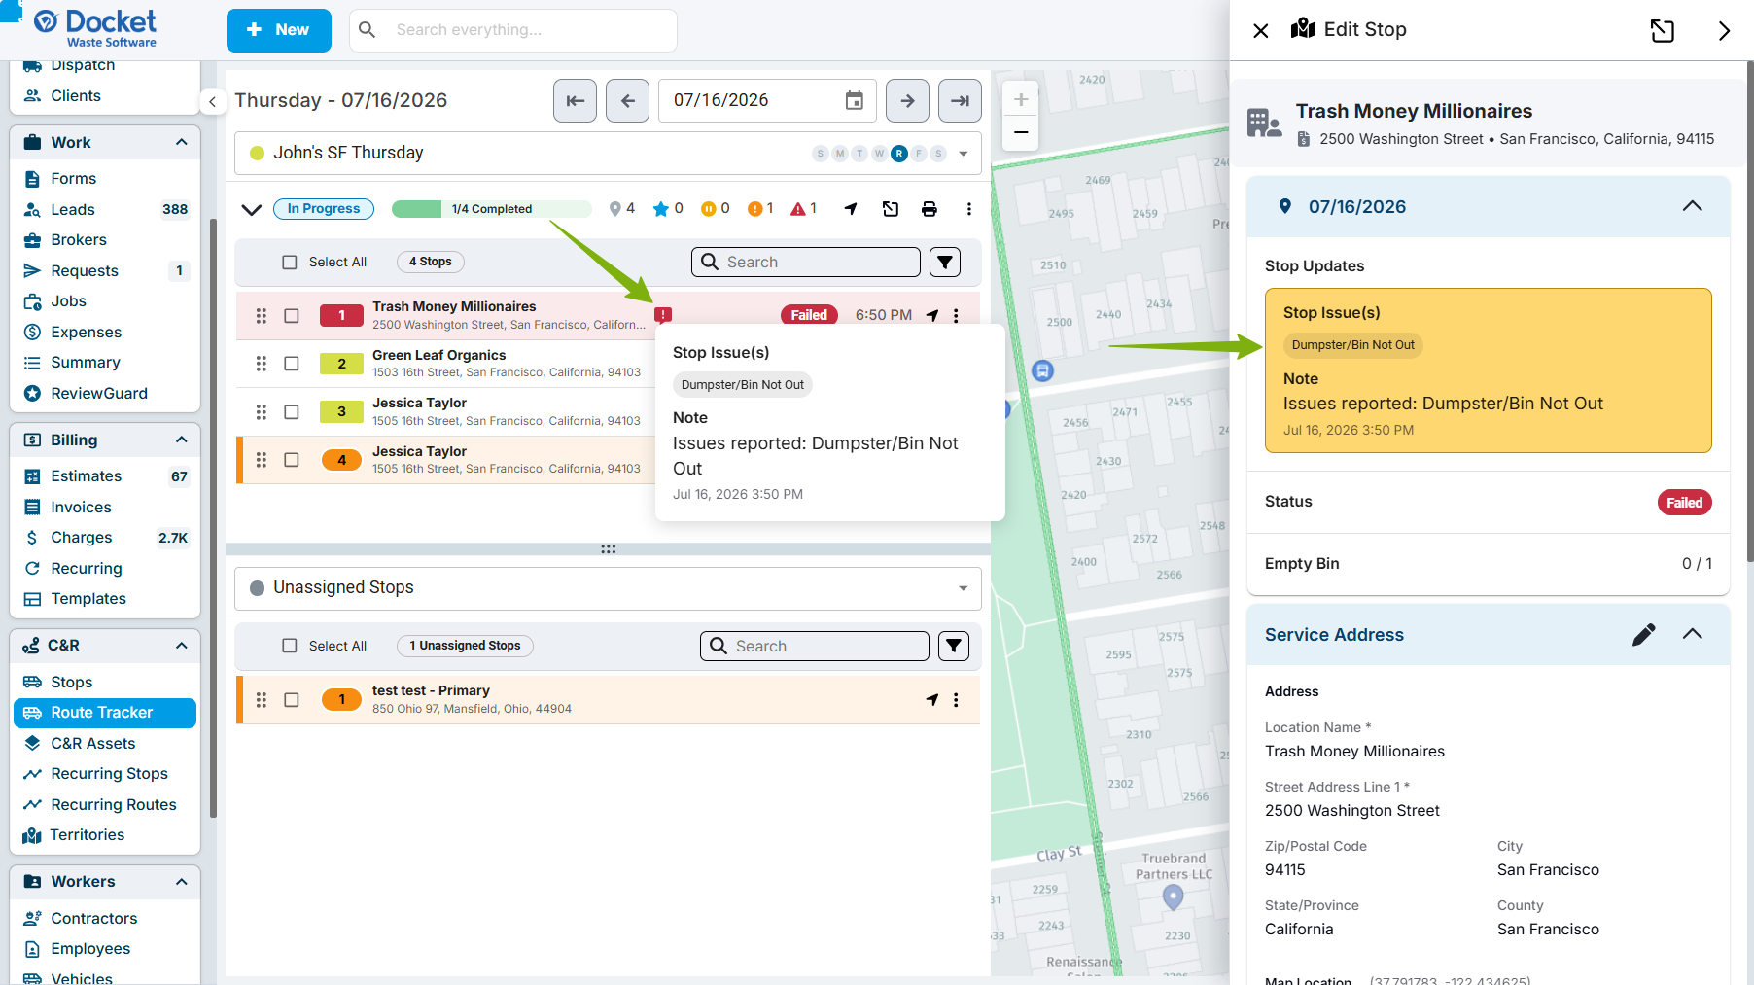This screenshot has width=1754, height=985.
Task: Print the John's SF Thursday route
Action: [x=930, y=209]
